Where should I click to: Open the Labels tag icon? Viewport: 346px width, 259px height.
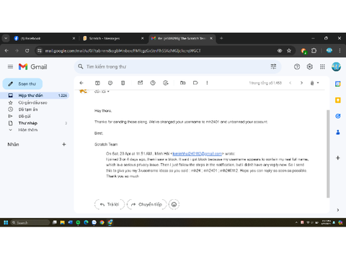pos(195,83)
